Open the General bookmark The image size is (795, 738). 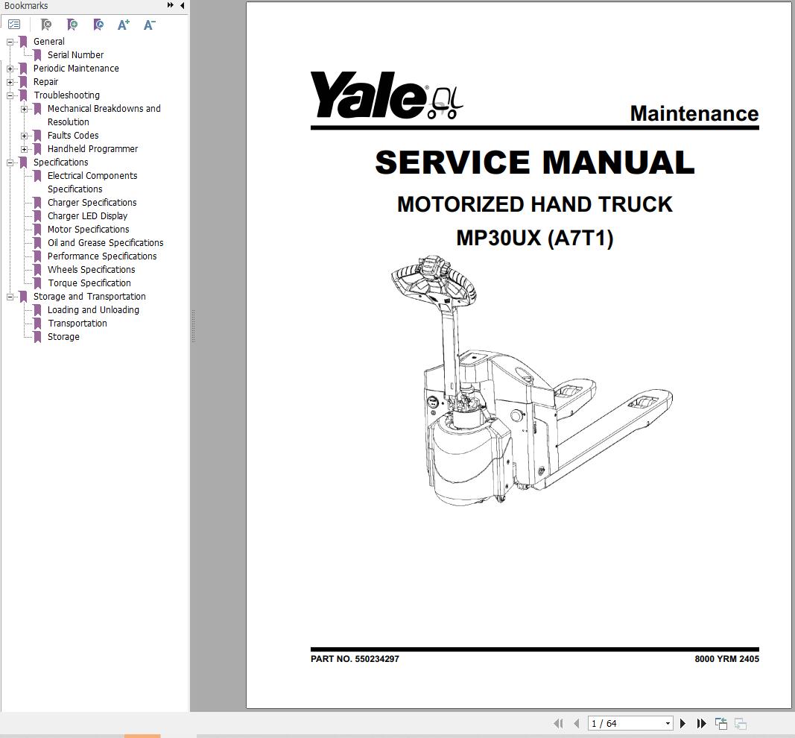(48, 42)
